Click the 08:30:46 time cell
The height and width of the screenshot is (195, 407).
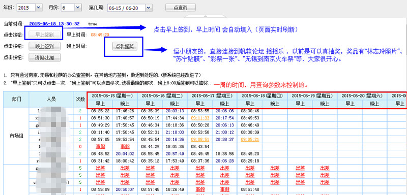pyautogui.click(x=250, y=111)
